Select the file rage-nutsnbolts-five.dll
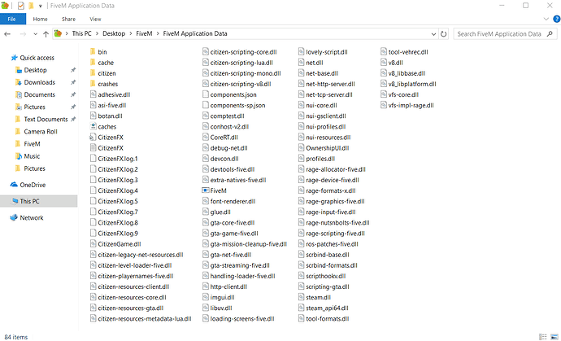Viewport: 561px width, 341px height. [x=334, y=223]
